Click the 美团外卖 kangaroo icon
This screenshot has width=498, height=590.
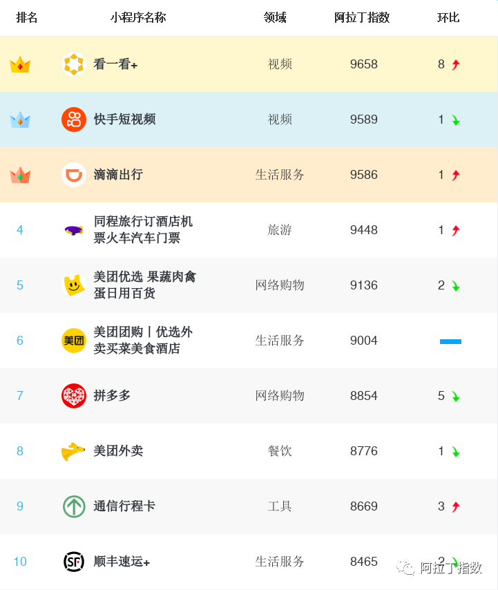pos(73,451)
